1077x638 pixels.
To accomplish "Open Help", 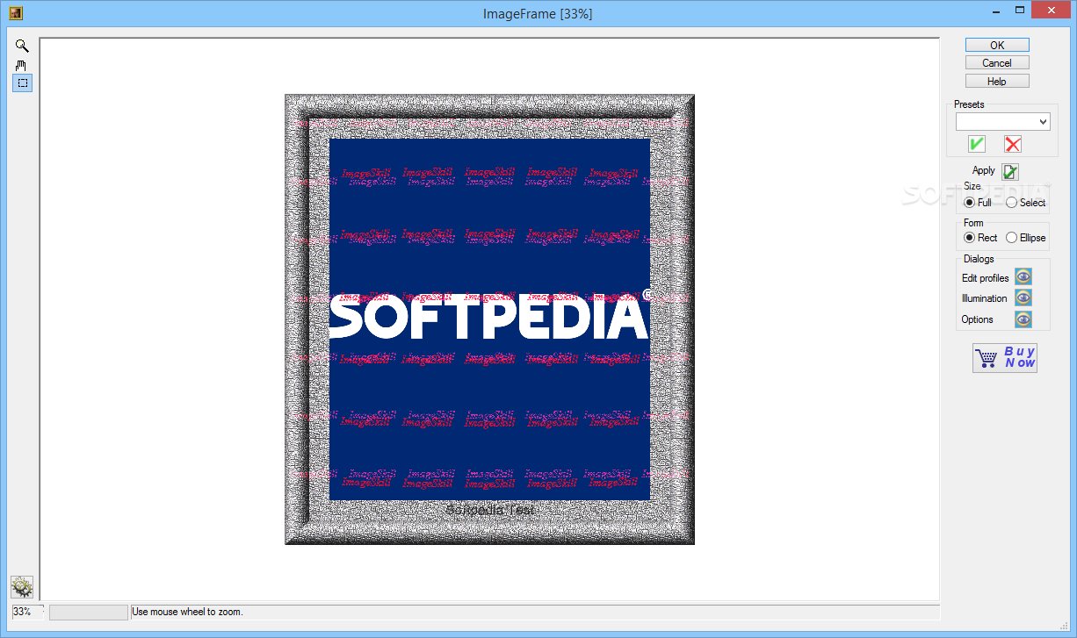I will (997, 82).
